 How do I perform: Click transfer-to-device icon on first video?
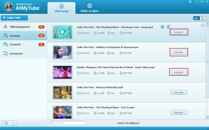168,27
